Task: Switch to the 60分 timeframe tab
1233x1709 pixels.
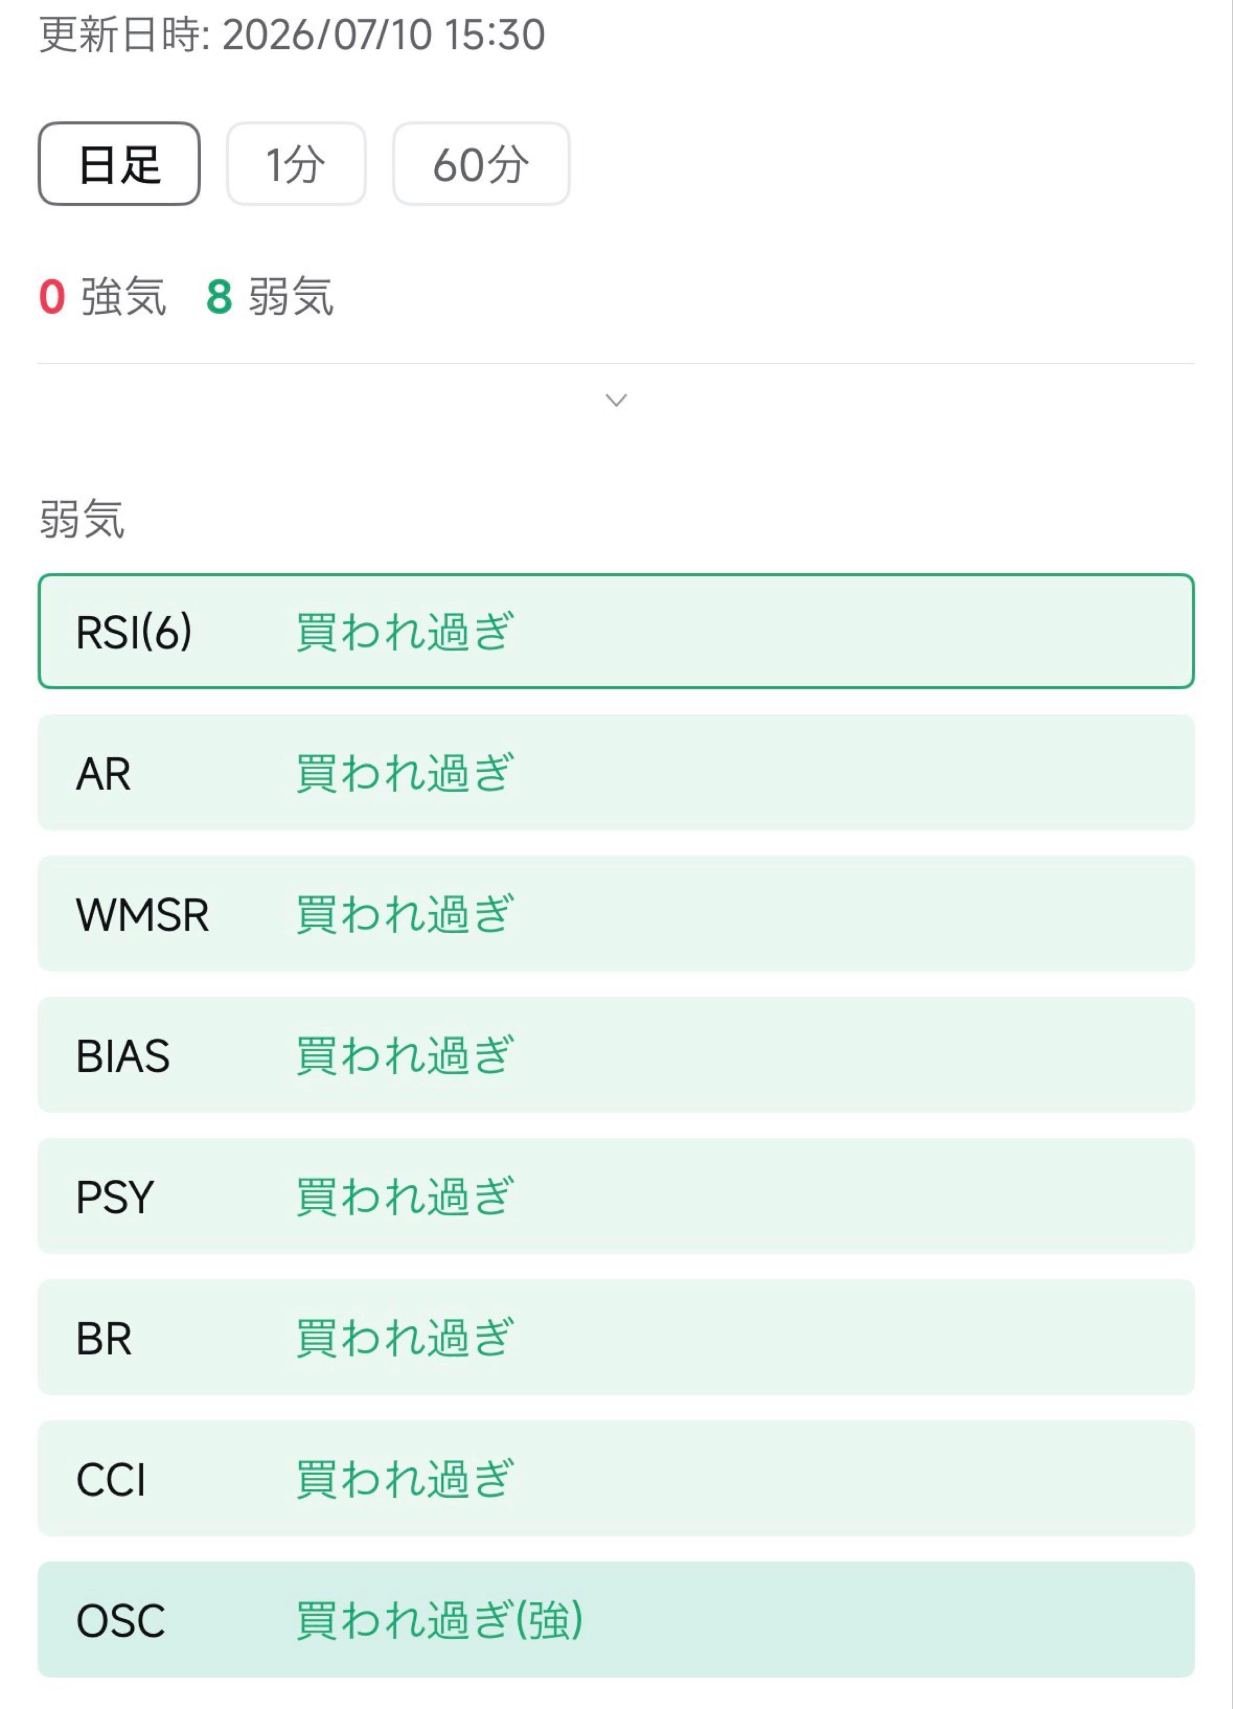Action: [x=481, y=163]
